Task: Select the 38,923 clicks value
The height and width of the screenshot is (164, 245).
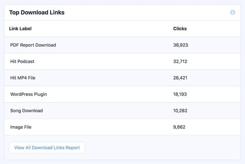Action: click(181, 45)
